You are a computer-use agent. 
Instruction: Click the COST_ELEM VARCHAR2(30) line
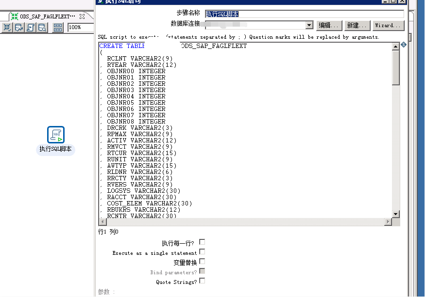[x=149, y=203]
